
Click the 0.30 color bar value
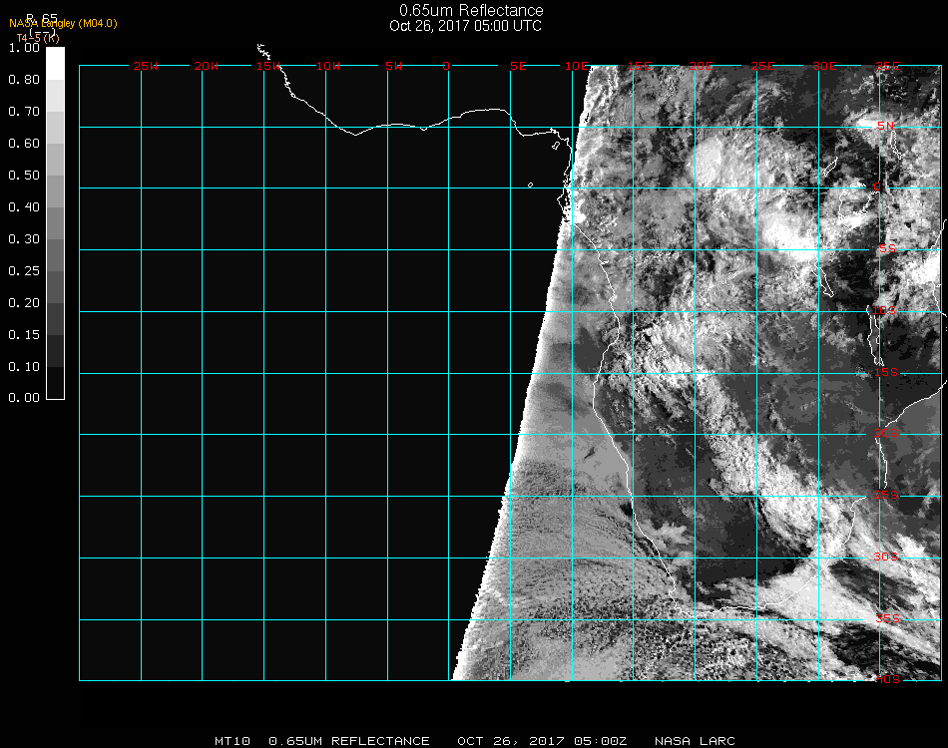pos(24,239)
